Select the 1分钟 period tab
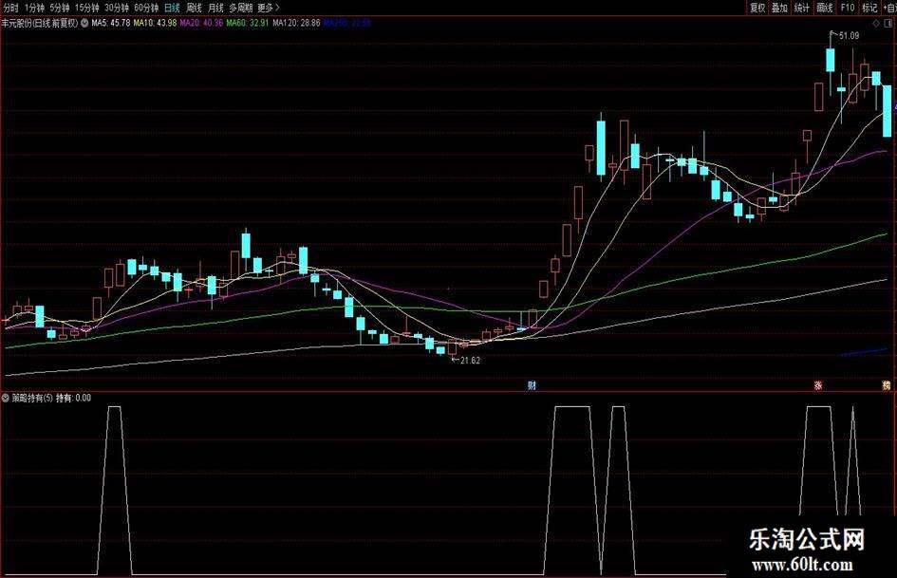This screenshot has height=578, width=897. click(35, 8)
